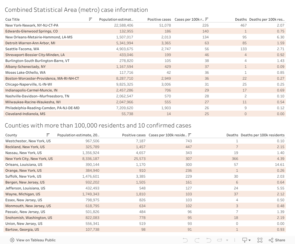Sort county table by Cases per 100k residents

(190, 135)
